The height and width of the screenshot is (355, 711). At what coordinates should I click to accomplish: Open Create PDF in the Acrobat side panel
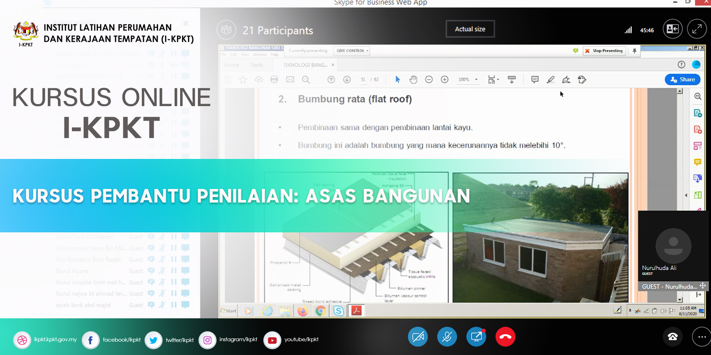pyautogui.click(x=698, y=129)
